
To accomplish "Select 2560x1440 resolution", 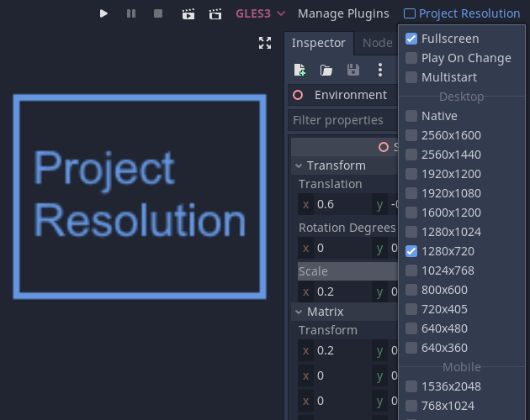I will (x=411, y=155).
